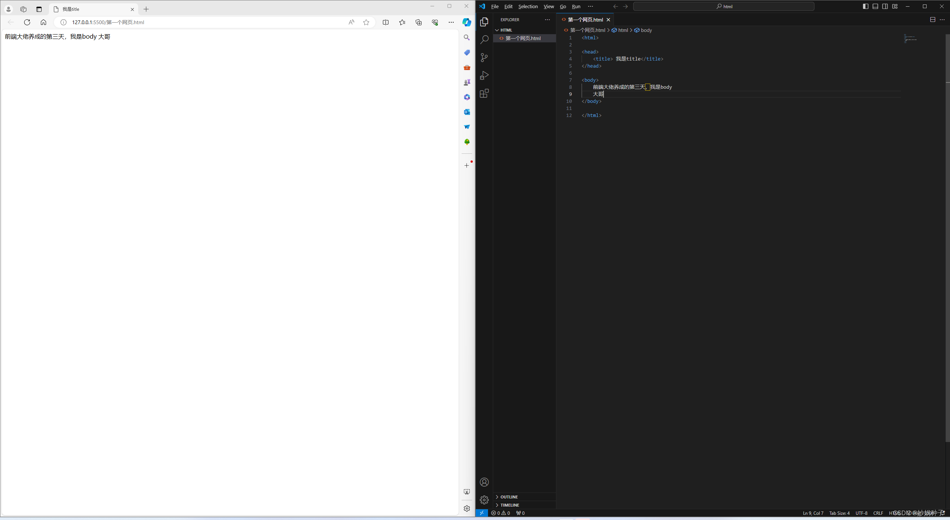Click the Tab Size: 4 status item
The height and width of the screenshot is (520, 950).
[839, 513]
